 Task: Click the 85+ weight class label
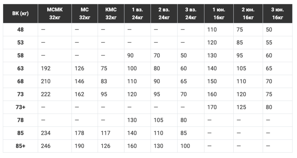click(x=21, y=146)
